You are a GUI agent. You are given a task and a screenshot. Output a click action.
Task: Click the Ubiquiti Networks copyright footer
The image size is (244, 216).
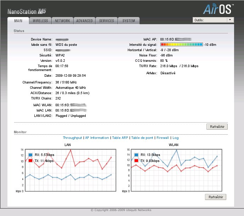pos(121,210)
